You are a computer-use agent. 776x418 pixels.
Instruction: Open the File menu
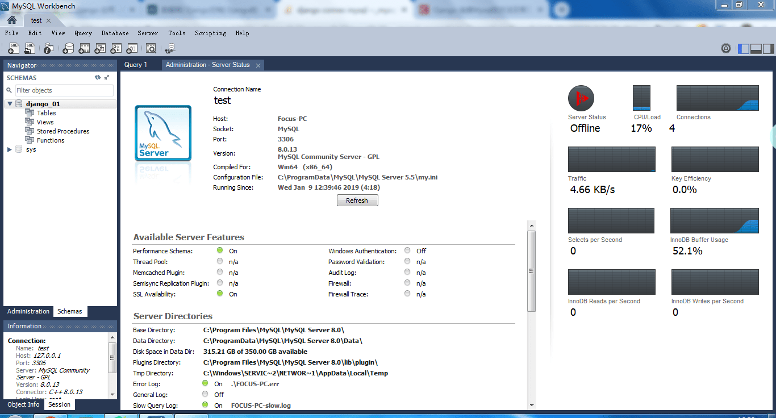[11, 34]
